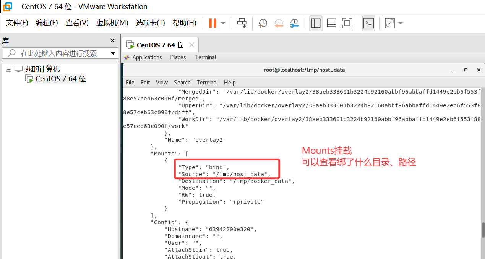Open the 帮助(H) menu

click(x=184, y=23)
